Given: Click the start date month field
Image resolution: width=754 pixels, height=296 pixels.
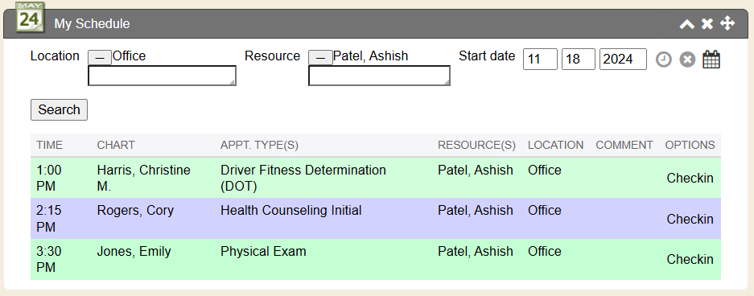Looking at the screenshot, I should pyautogui.click(x=540, y=59).
